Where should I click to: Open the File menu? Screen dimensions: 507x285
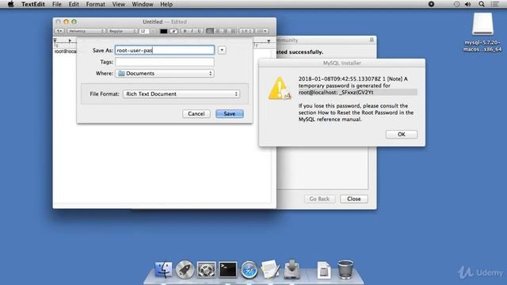click(x=56, y=4)
